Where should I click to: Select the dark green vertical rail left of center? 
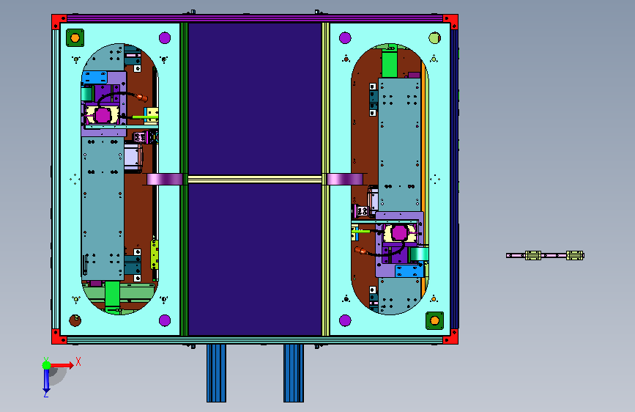click(x=184, y=179)
